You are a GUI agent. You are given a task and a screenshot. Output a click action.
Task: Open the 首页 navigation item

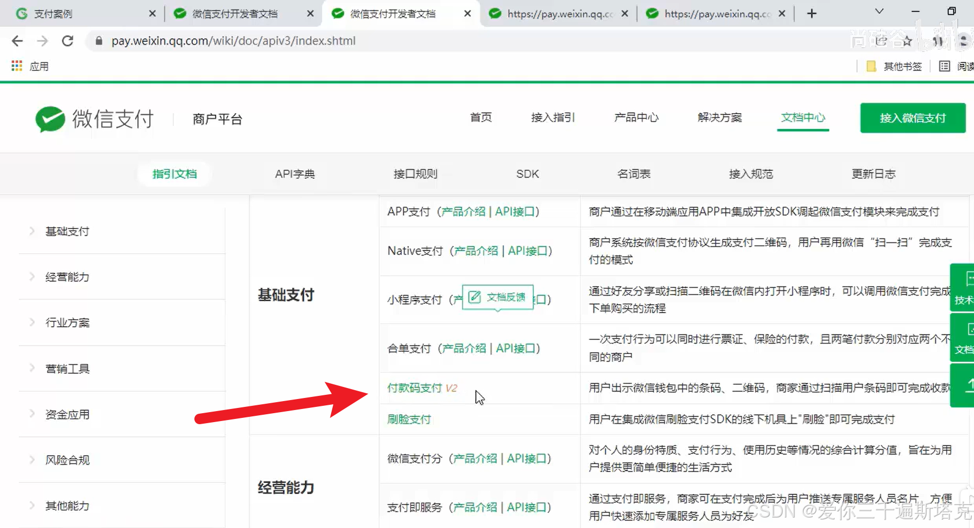pos(480,117)
